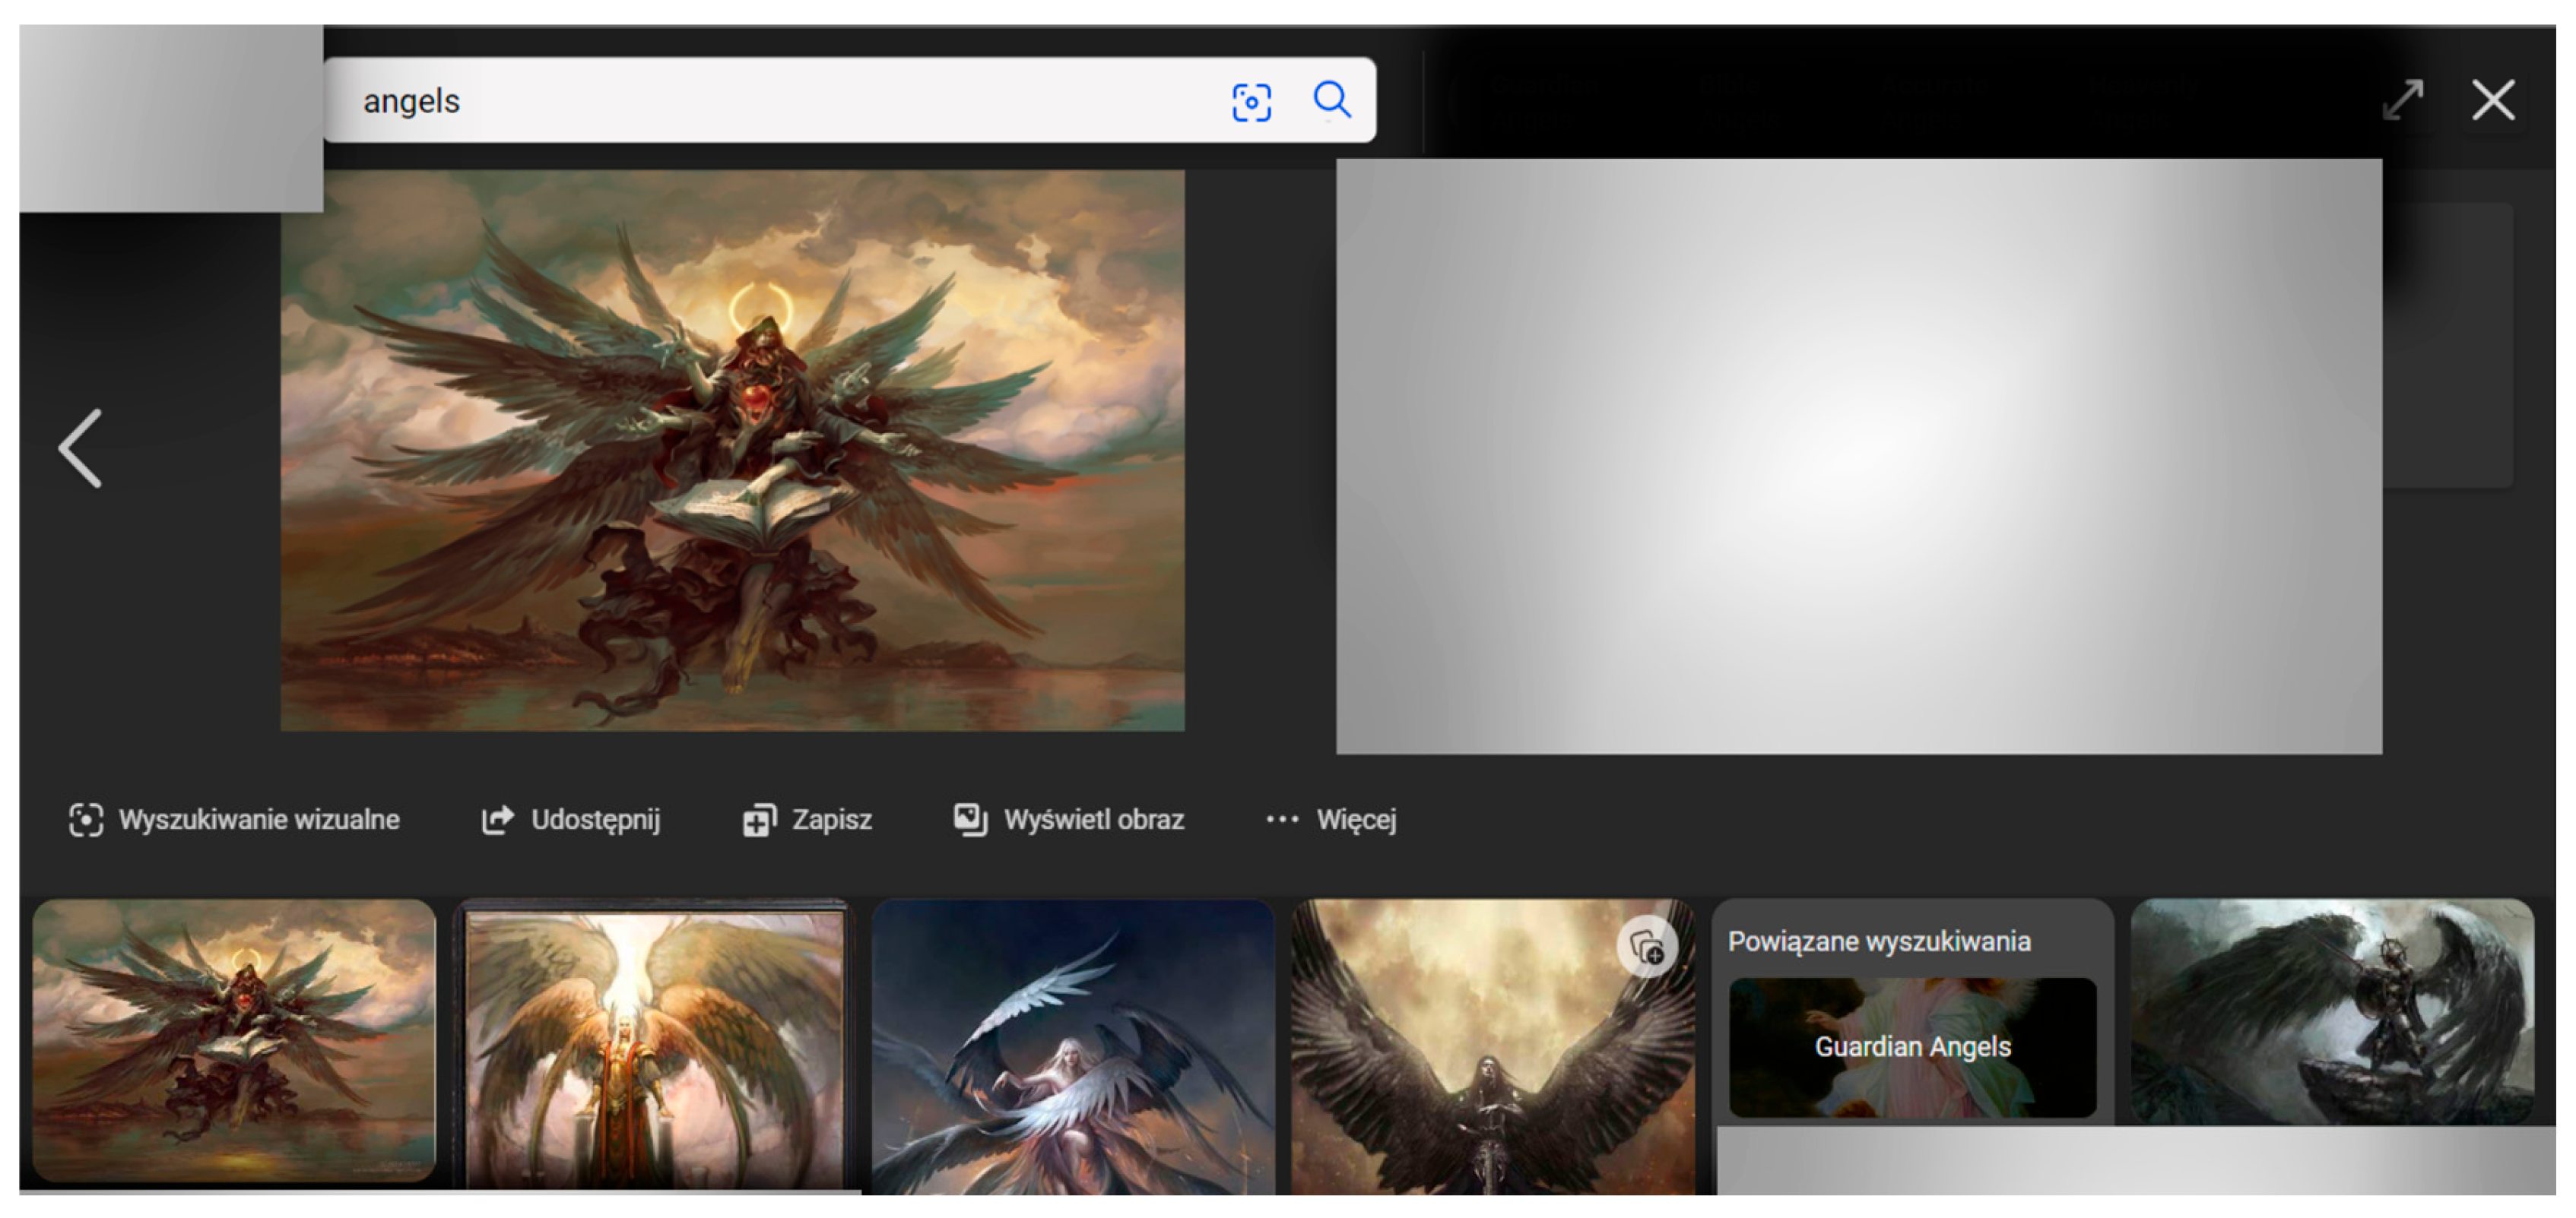Viewport: 2576px width, 1218px height.
Task: Click the main seraph image preview
Action: click(x=732, y=450)
